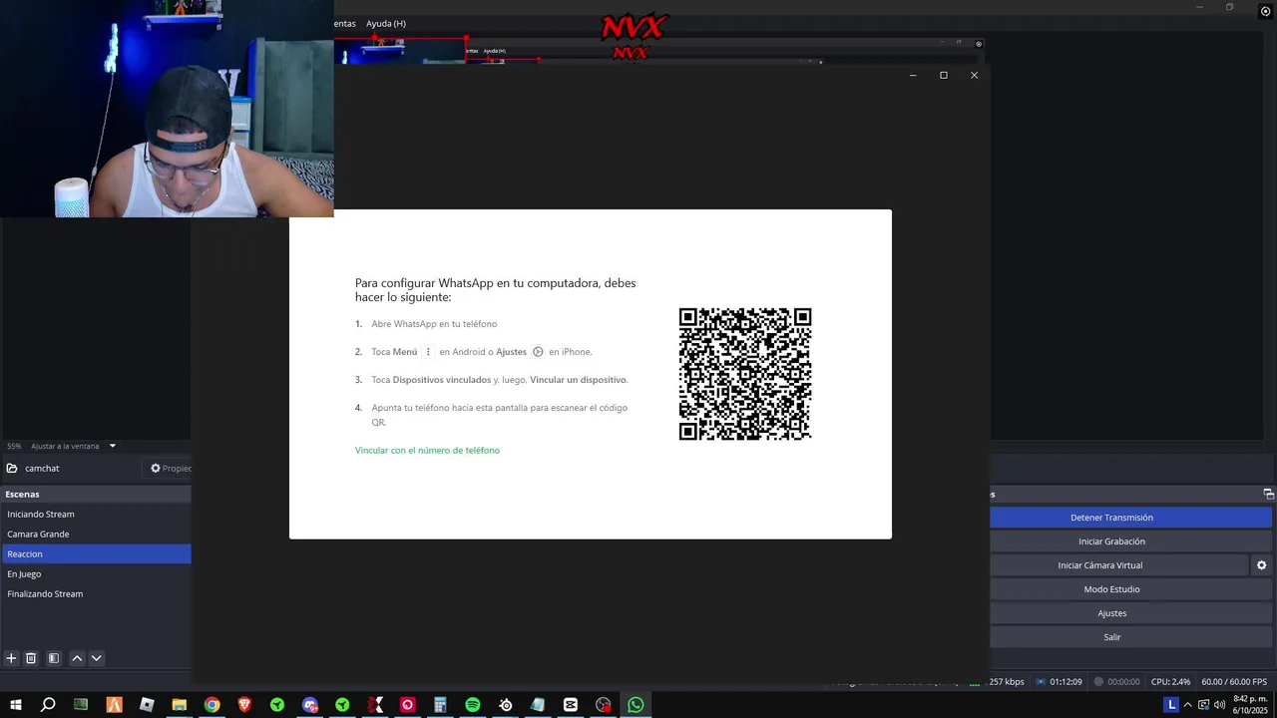Select the Camara Grande scene
This screenshot has height=718, width=1277.
click(96, 535)
